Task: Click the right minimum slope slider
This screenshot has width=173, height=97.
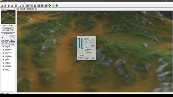Action: pyautogui.click(x=82, y=43)
